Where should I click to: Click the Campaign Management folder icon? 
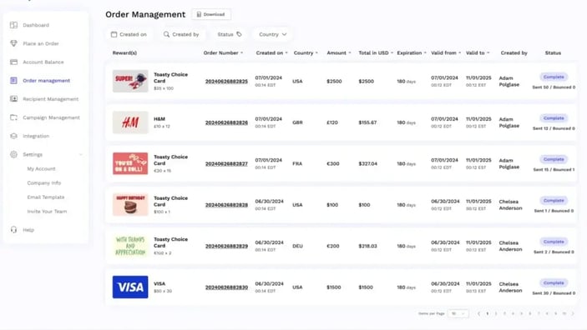coord(14,117)
